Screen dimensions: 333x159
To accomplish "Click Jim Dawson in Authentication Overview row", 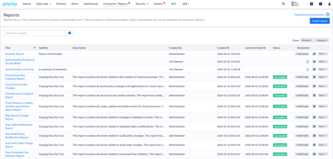I will [x=176, y=69].
